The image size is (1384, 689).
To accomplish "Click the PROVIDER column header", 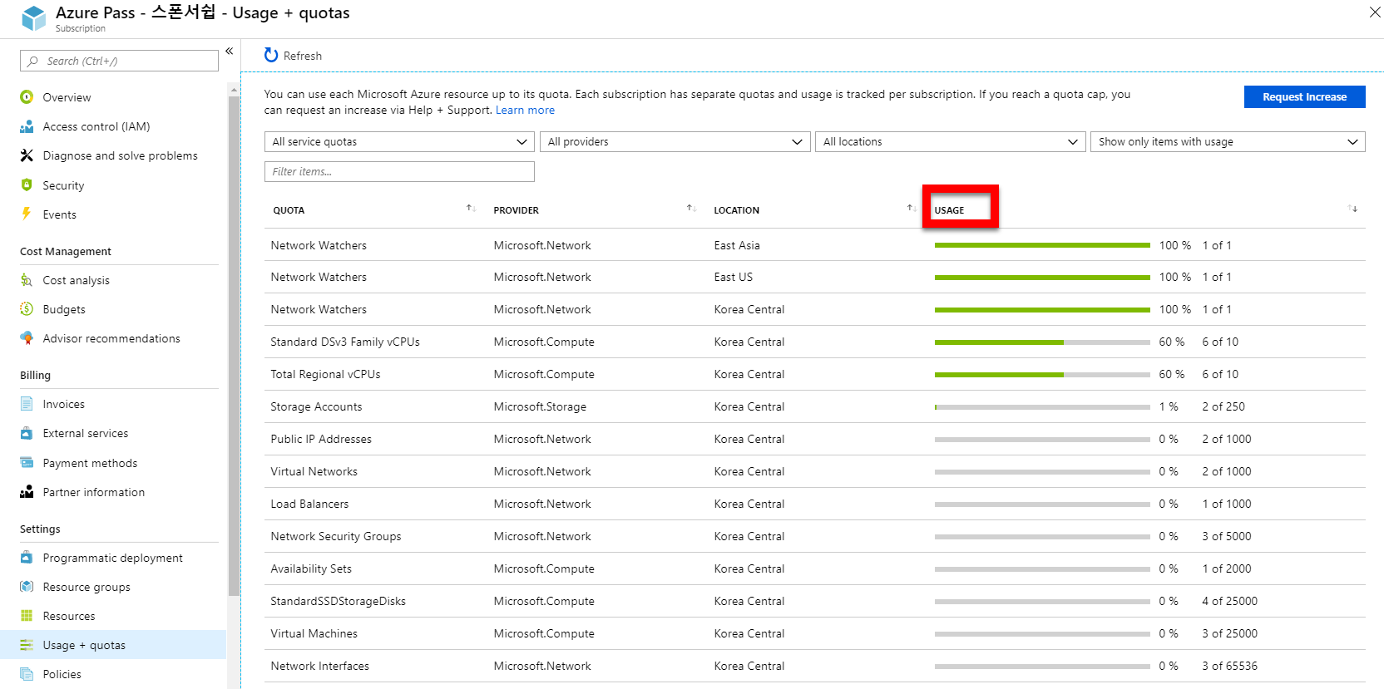I will tap(516, 210).
